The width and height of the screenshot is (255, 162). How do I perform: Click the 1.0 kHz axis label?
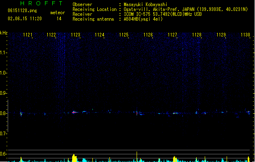pyautogui.click(x=3, y=73)
